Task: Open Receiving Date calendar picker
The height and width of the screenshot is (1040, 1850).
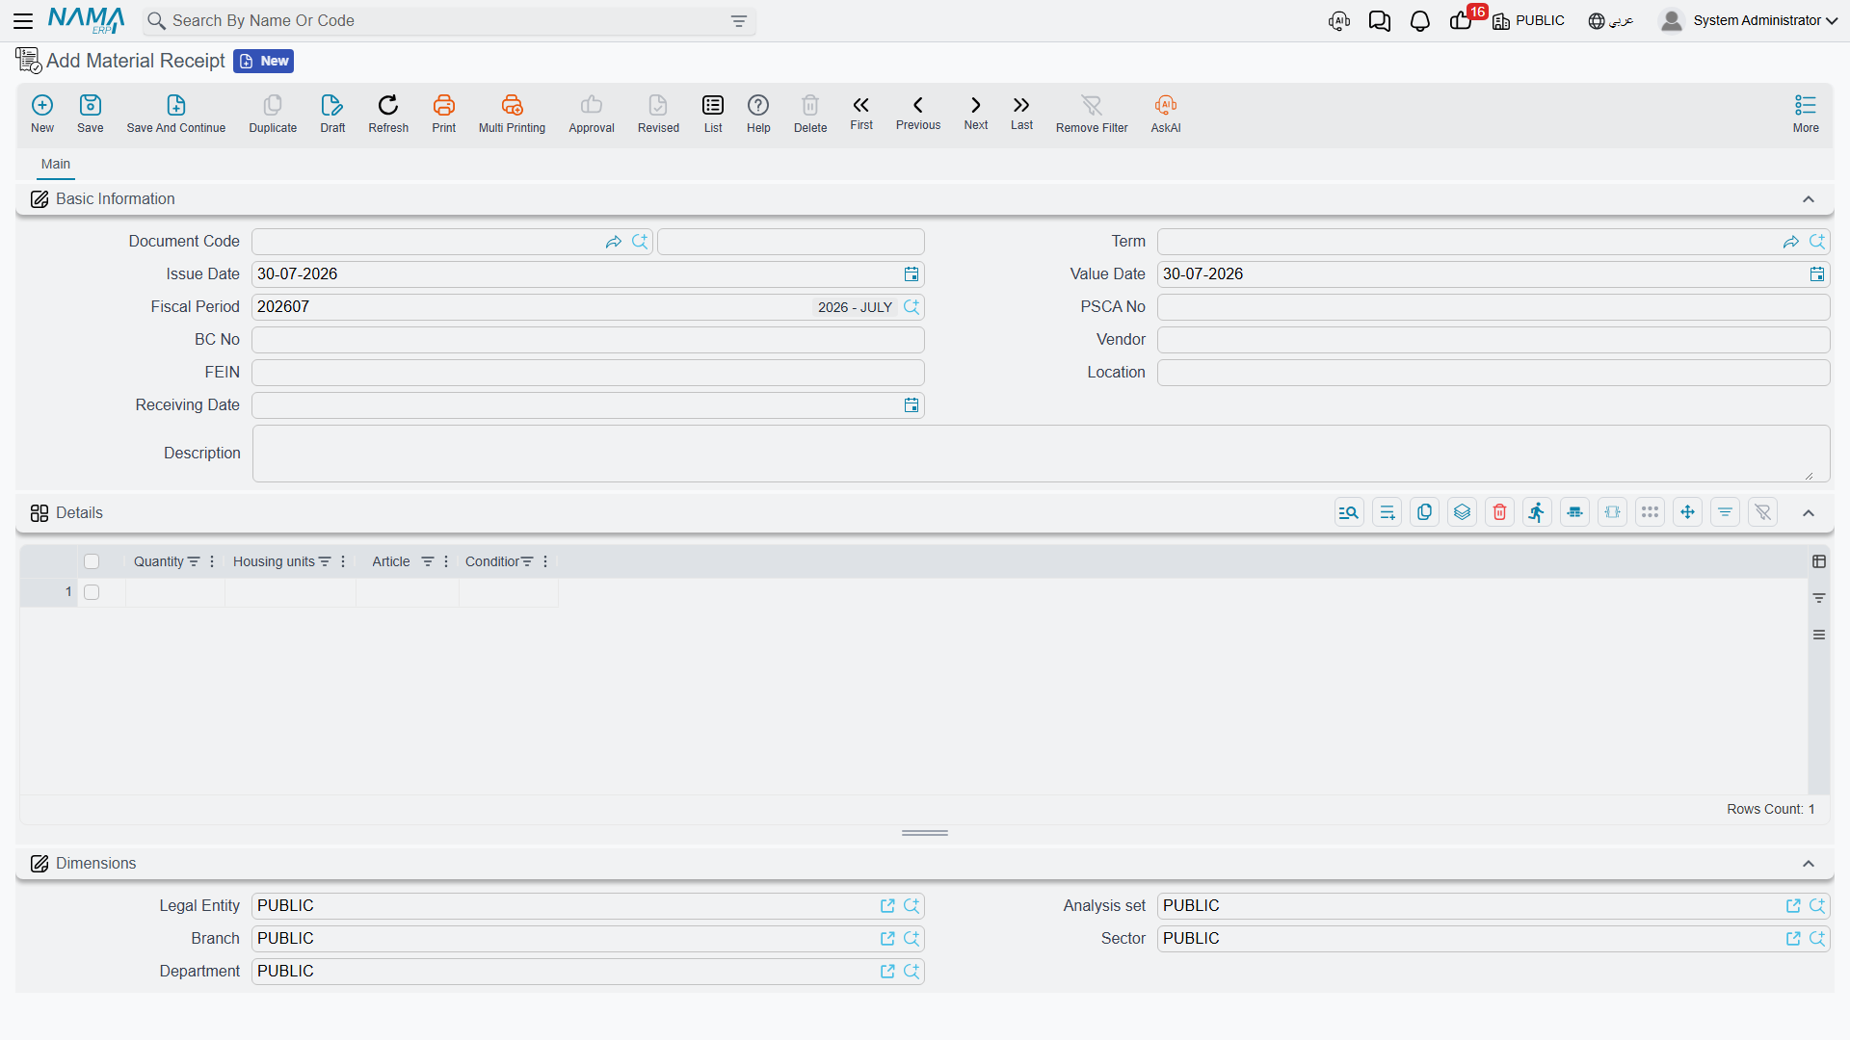Action: point(912,405)
